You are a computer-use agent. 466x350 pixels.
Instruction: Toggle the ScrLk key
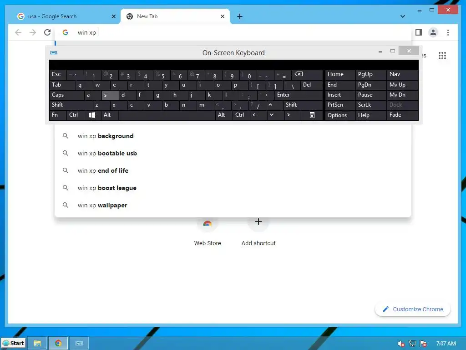coord(370,105)
